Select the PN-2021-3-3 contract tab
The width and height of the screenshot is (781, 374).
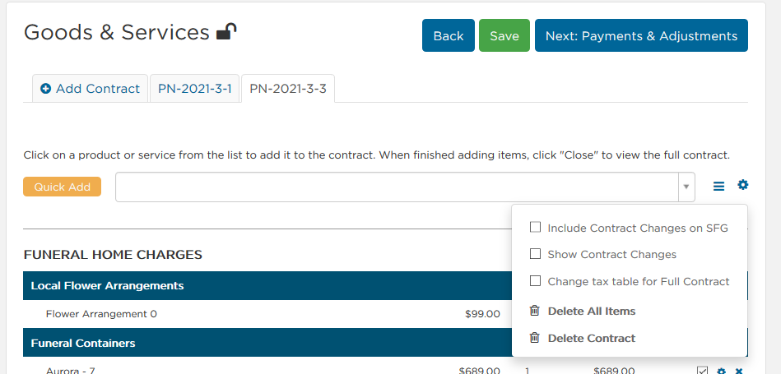click(x=288, y=89)
